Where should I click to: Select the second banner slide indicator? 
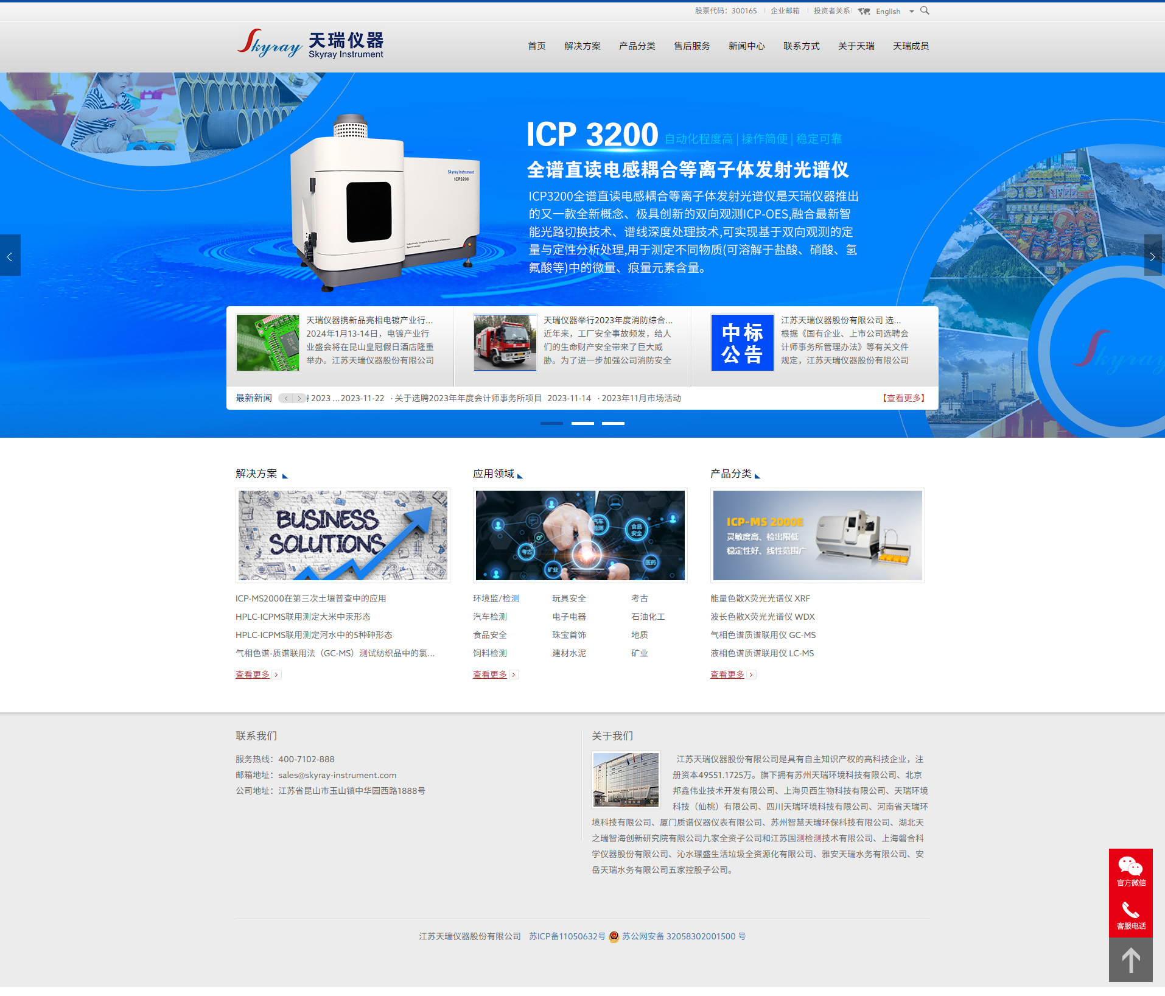[582, 423]
